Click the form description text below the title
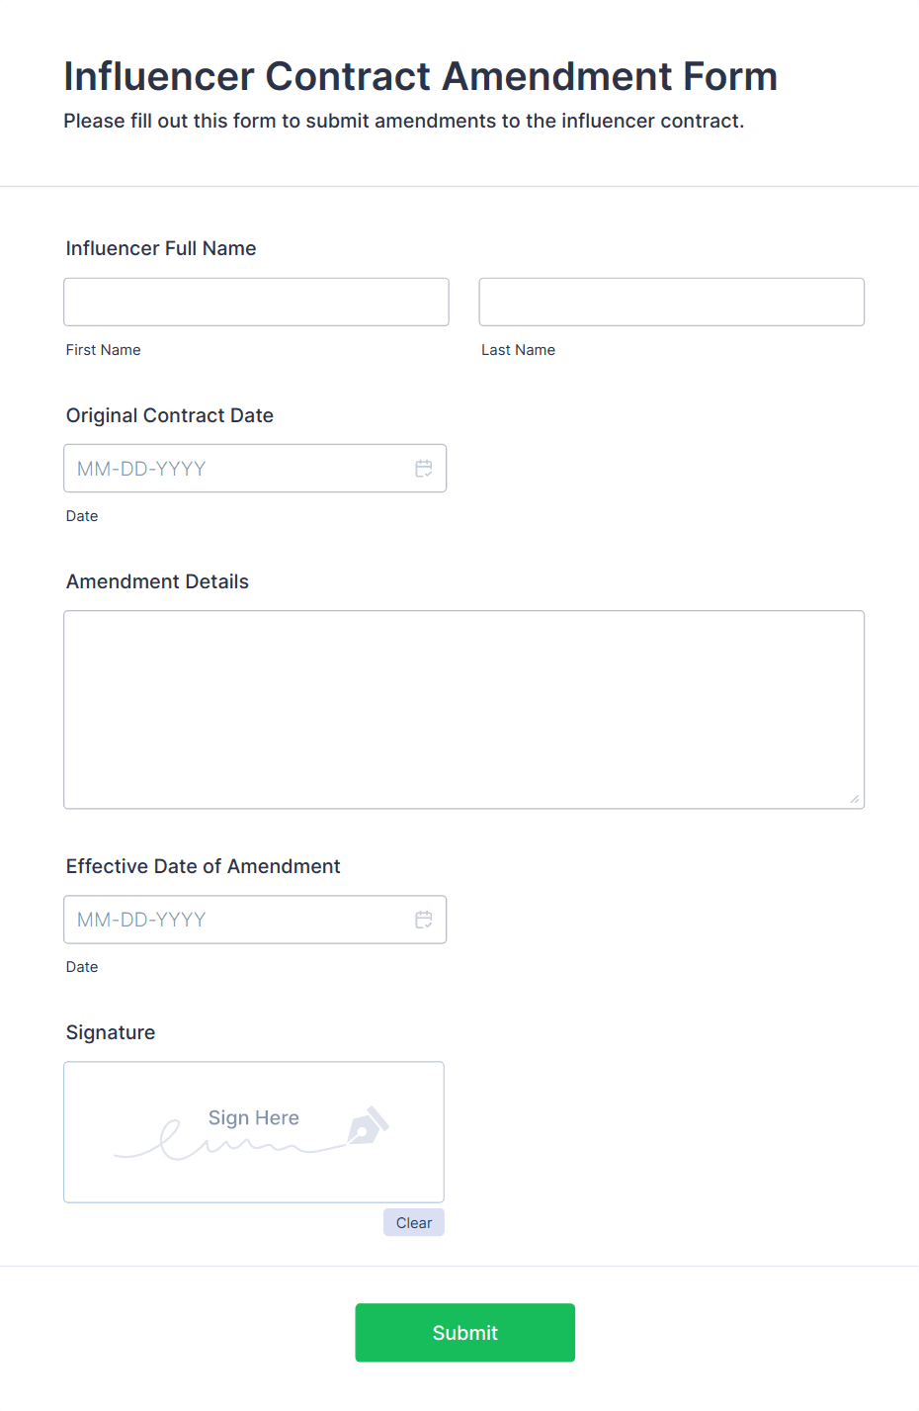Screen dimensions: 919x1411 coord(404,121)
